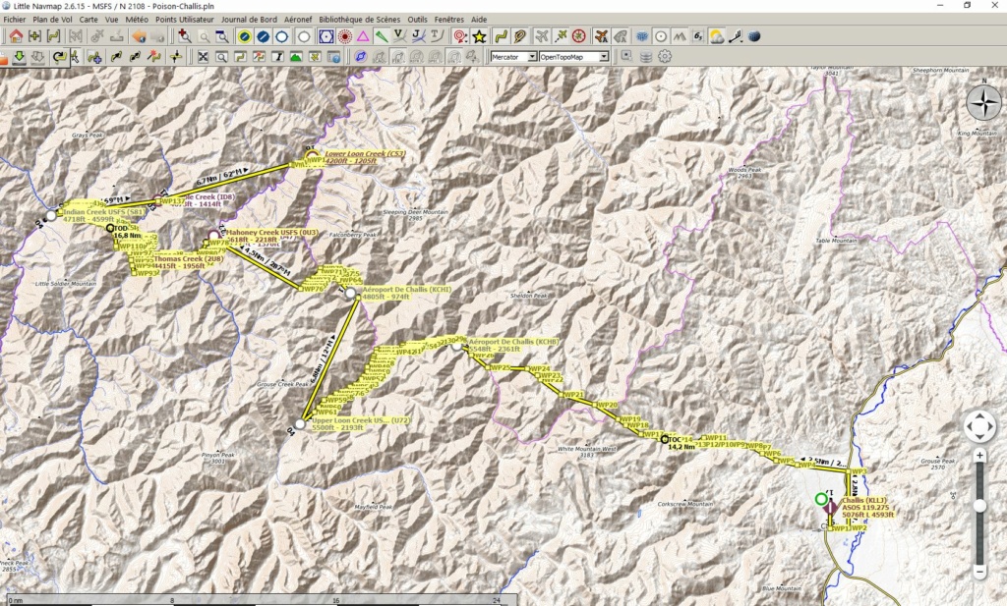Click the map zoom out minus button
The image size is (1007, 606).
coord(980,570)
